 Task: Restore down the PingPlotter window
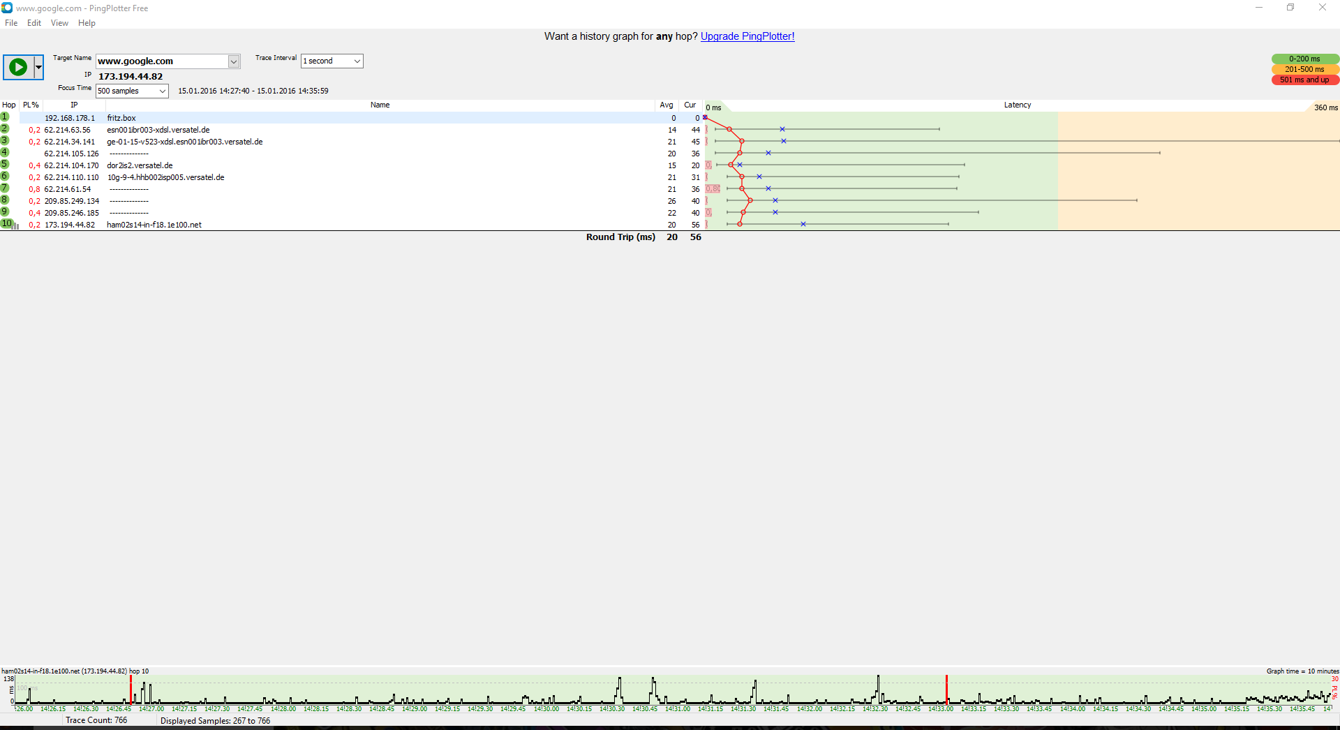pyautogui.click(x=1290, y=8)
